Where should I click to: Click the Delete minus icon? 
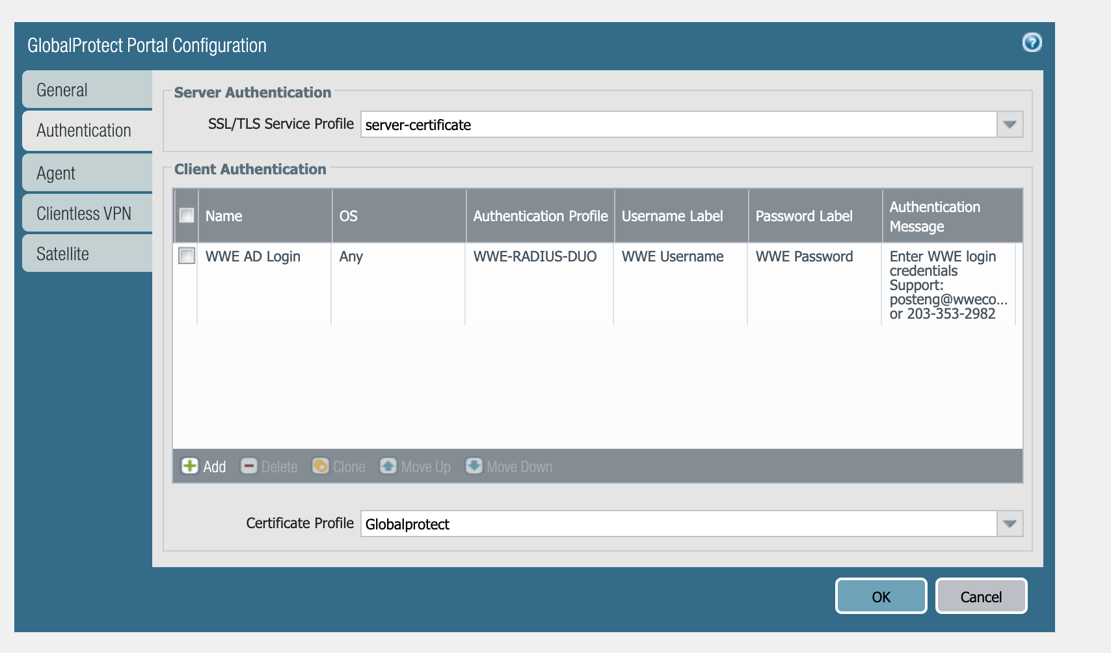point(248,466)
